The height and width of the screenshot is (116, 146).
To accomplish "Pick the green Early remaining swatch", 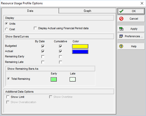I will tap(54, 79).
